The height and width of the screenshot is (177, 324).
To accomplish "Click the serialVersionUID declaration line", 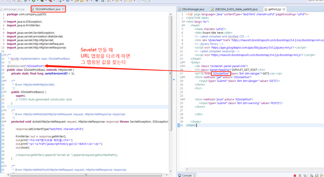I will [x=43, y=74].
